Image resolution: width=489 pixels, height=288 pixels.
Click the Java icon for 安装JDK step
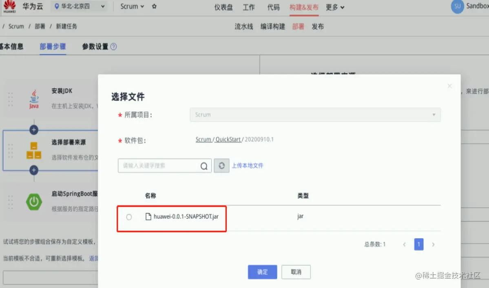(x=34, y=99)
